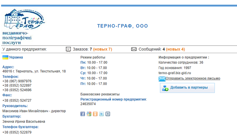
Task: Click the terno-graf.biz-gid.ru website address
Action: click(175, 73)
